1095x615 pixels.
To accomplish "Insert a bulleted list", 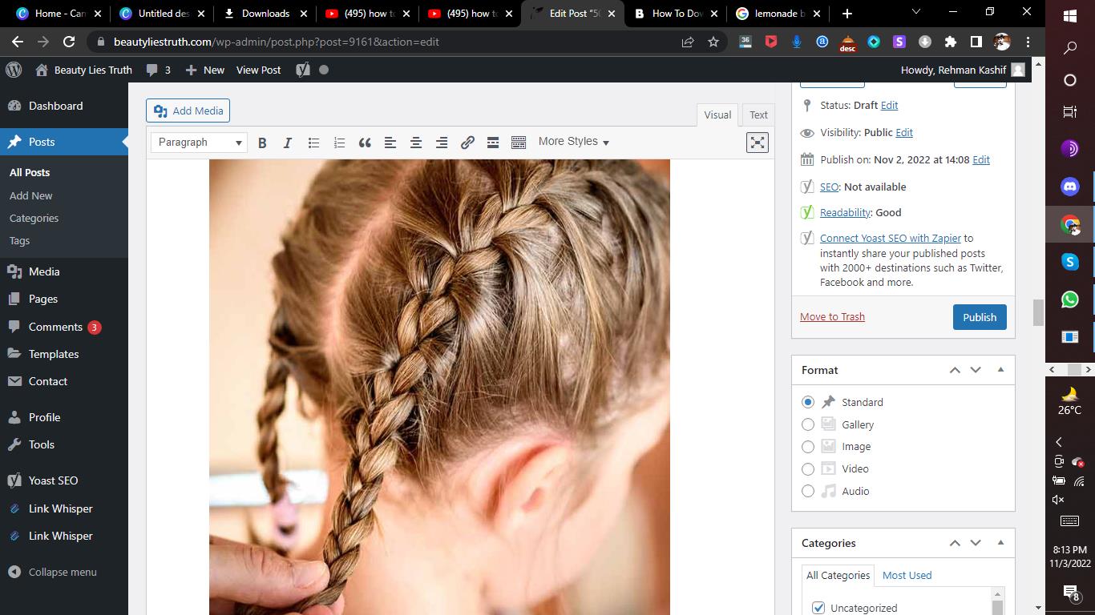I will point(313,143).
